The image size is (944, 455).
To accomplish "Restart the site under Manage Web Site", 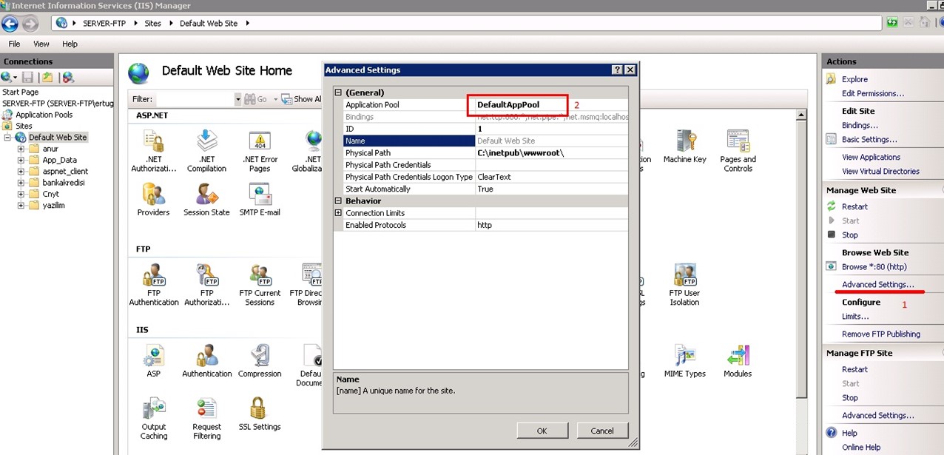I will pyautogui.click(x=854, y=206).
